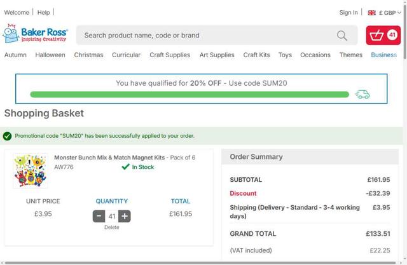Click the delivery truck icon in promo banner

362,95
